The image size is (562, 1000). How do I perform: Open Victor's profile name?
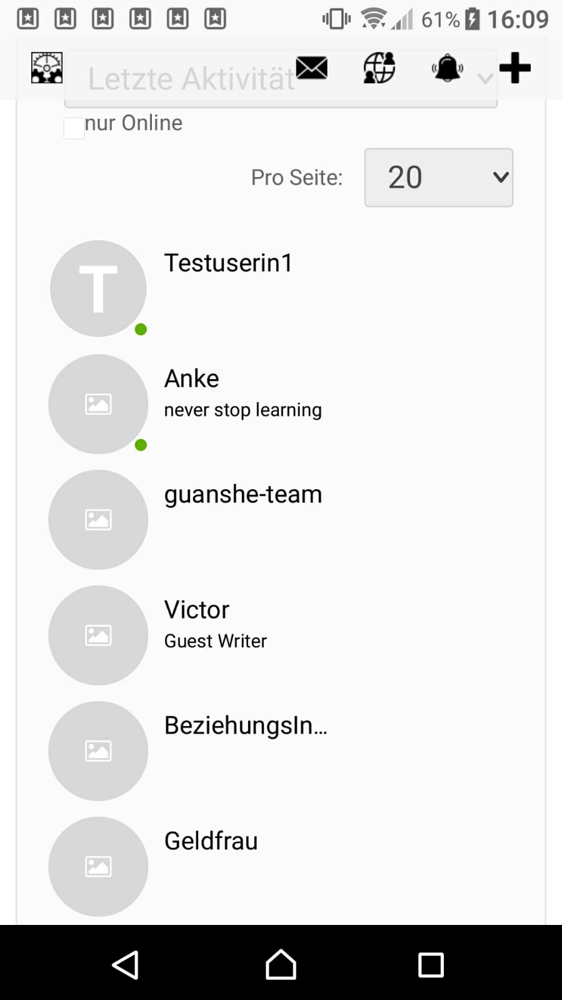196,610
